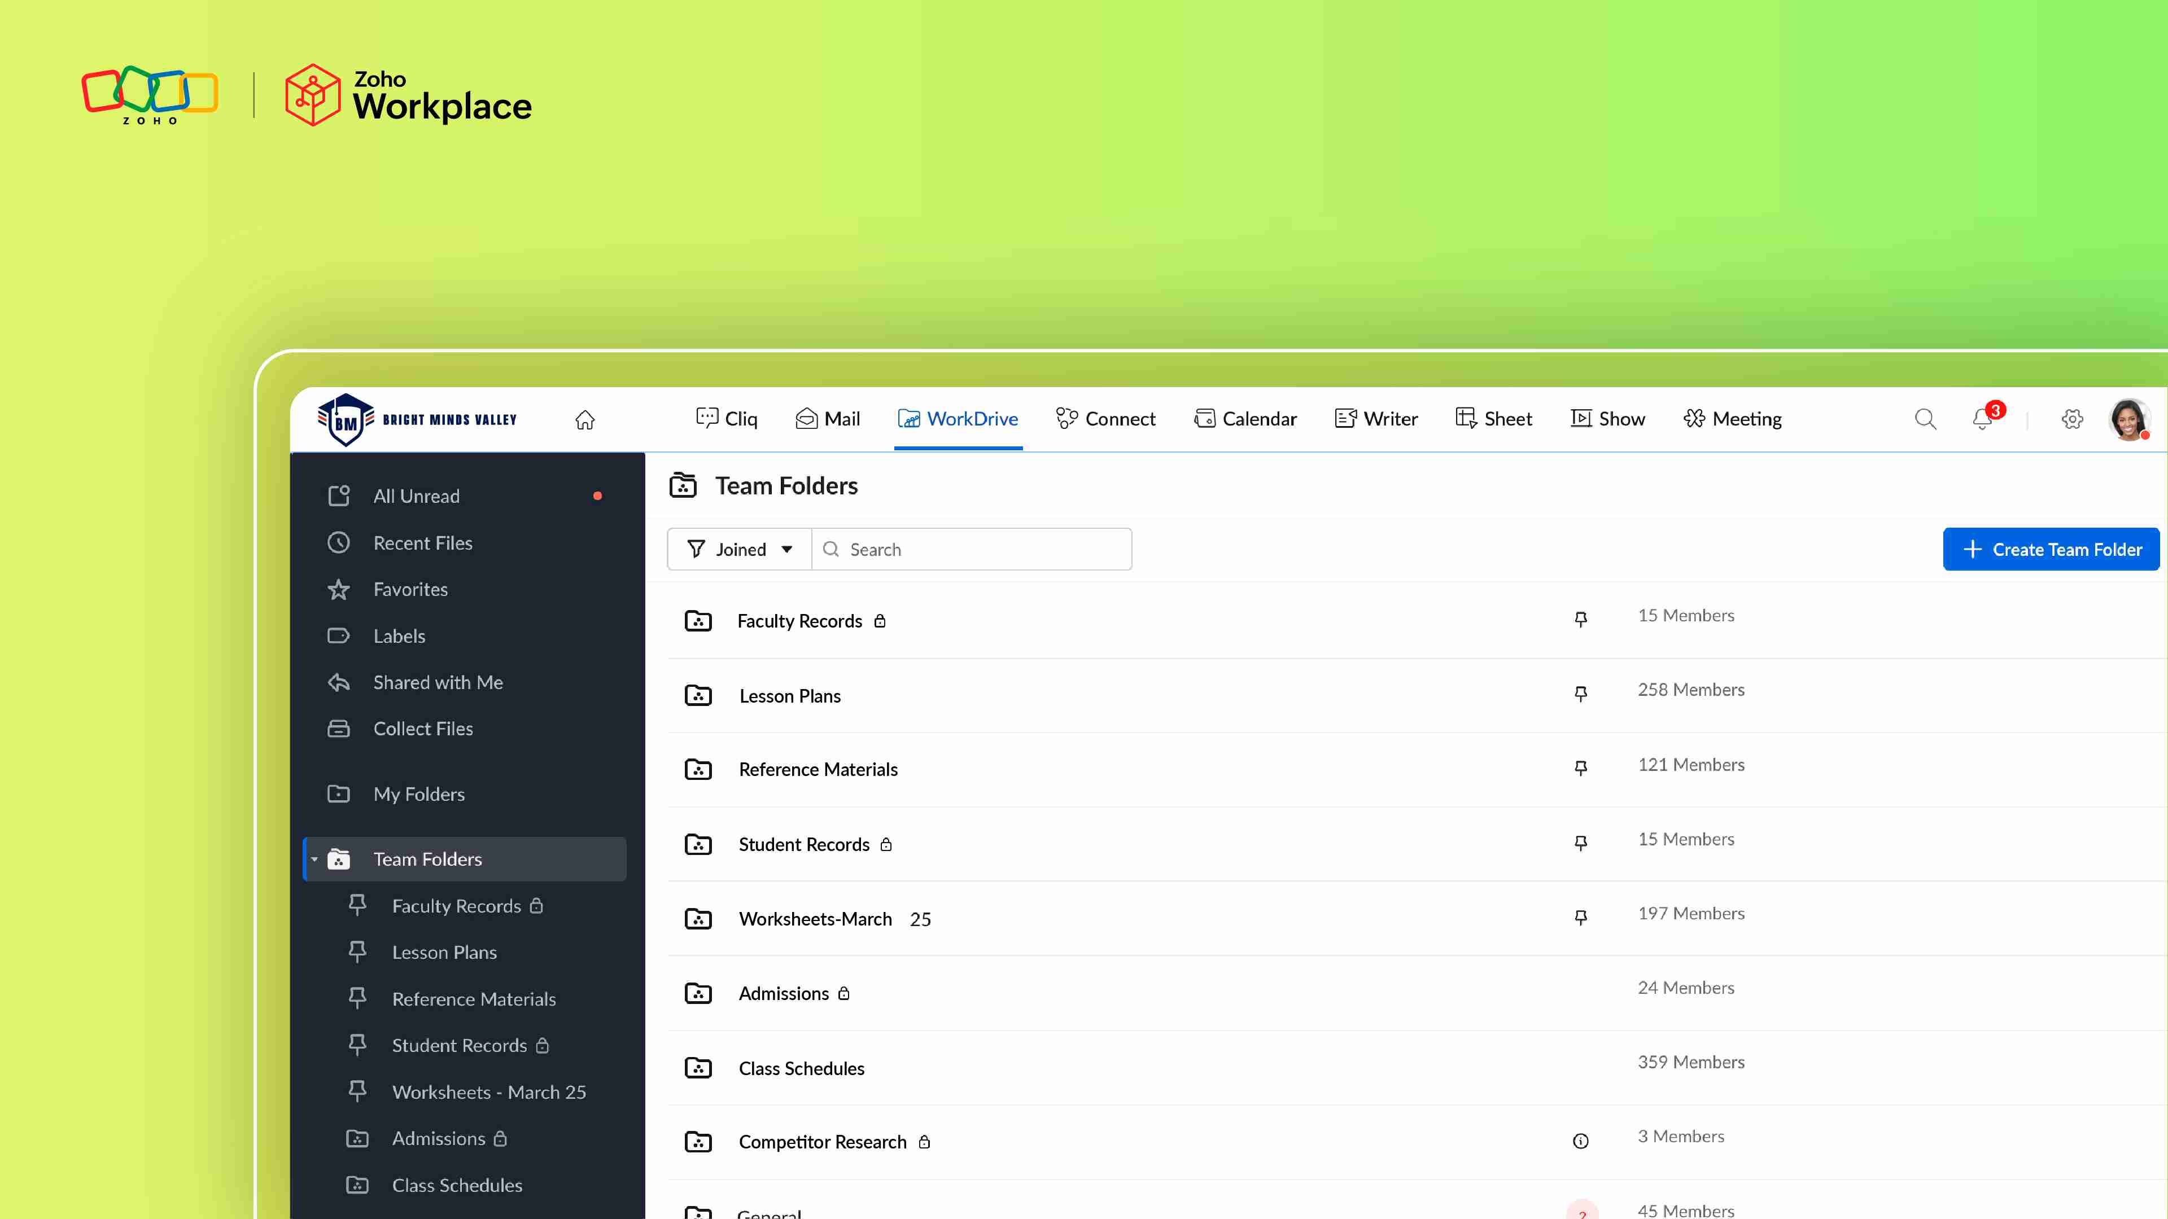The width and height of the screenshot is (2168, 1219).
Task: Click the 258 Members count
Action: [x=1691, y=690]
